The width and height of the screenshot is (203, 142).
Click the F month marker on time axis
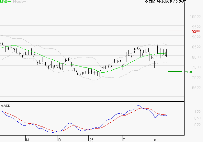coord(124,140)
